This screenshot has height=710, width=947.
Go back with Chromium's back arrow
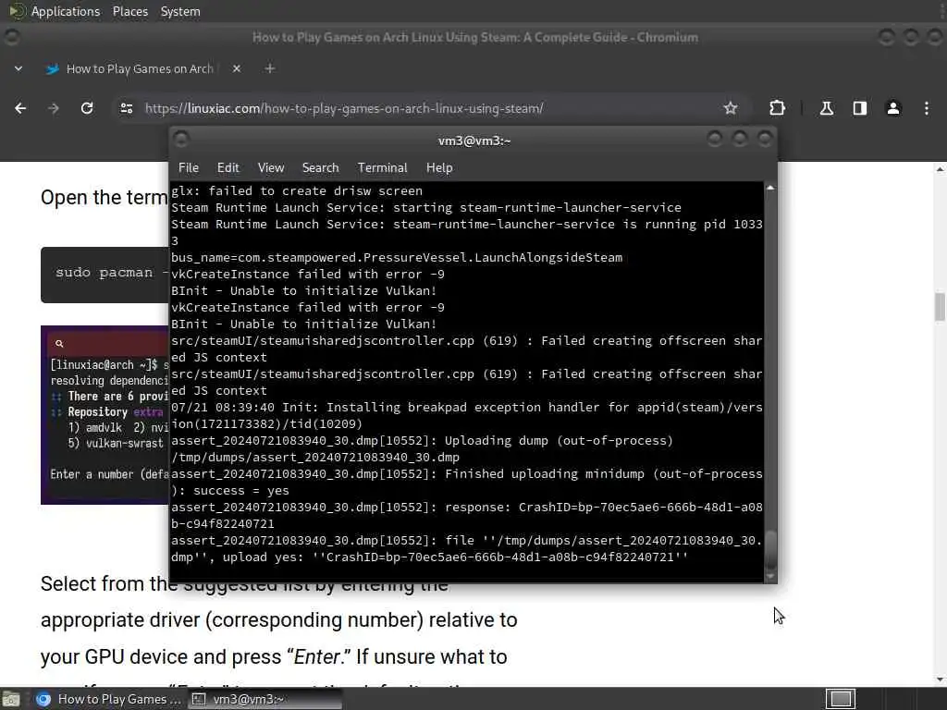[x=20, y=108]
